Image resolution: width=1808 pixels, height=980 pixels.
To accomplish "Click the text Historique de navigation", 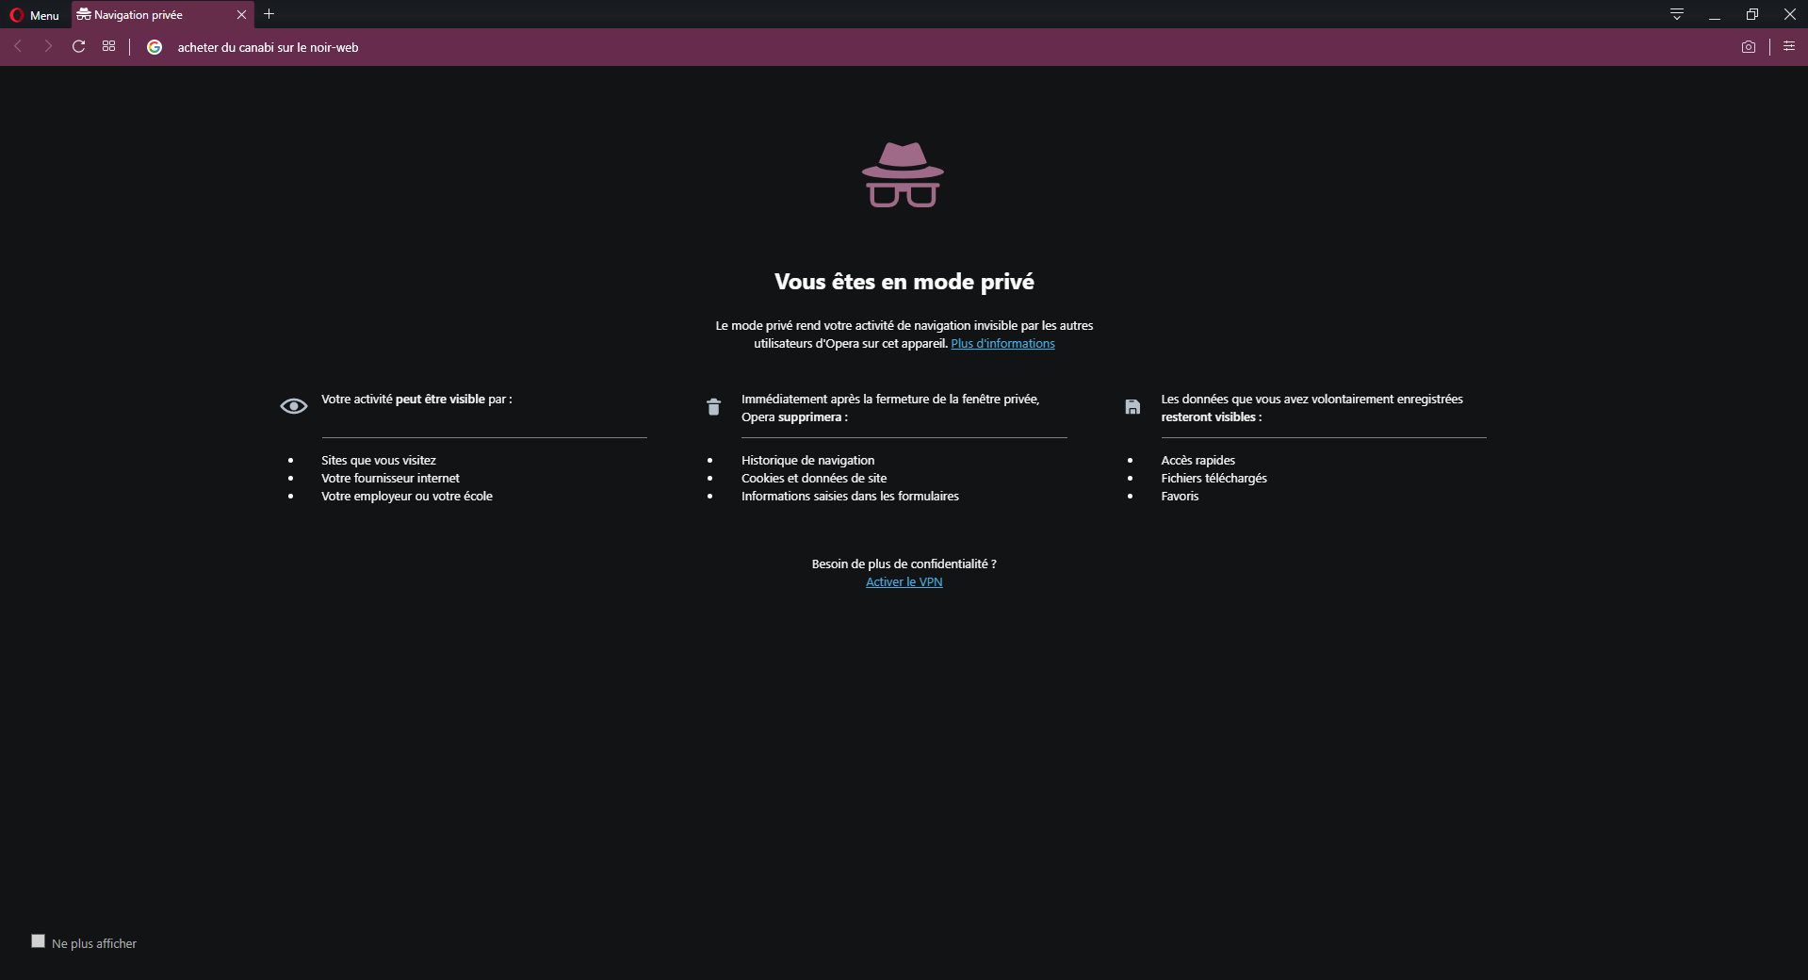I will tap(807, 461).
